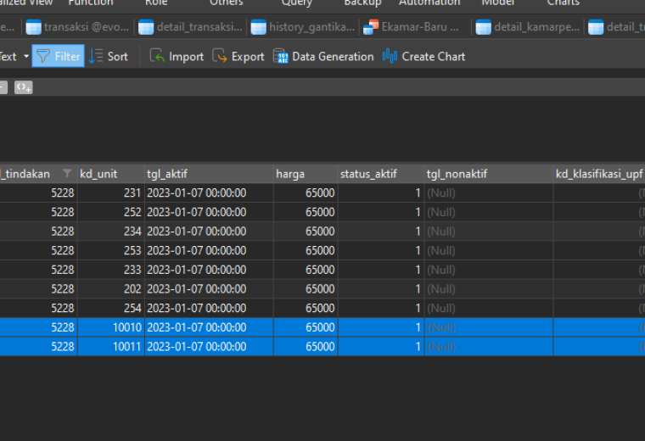Toggle the Filter button in toolbar
Screen dimensions: 645x441
(58, 56)
